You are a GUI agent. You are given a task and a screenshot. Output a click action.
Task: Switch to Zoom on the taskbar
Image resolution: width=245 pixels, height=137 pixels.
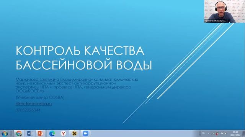(85, 134)
